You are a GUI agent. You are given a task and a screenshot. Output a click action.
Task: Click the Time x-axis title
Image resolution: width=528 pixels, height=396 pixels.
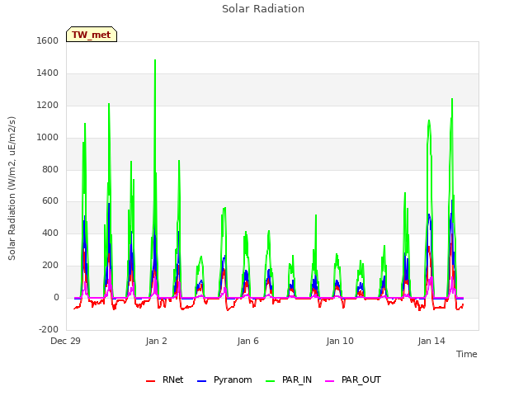(466, 354)
